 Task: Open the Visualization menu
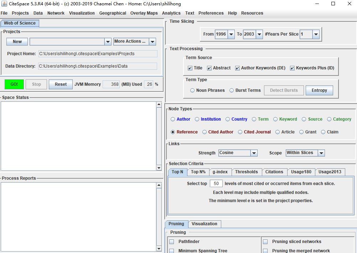coord(82,13)
